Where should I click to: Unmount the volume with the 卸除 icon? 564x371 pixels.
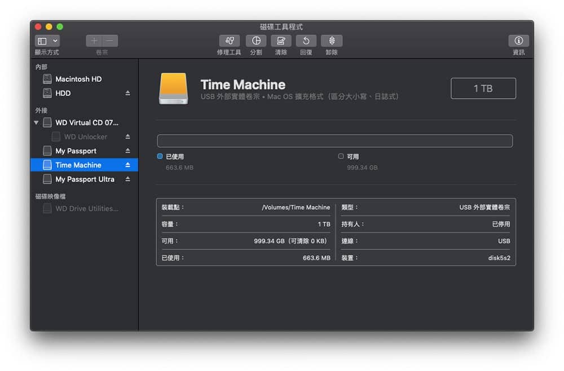pyautogui.click(x=332, y=41)
